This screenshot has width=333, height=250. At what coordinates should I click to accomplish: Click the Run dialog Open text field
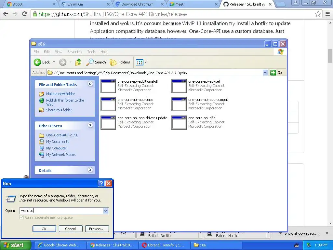tap(61, 211)
